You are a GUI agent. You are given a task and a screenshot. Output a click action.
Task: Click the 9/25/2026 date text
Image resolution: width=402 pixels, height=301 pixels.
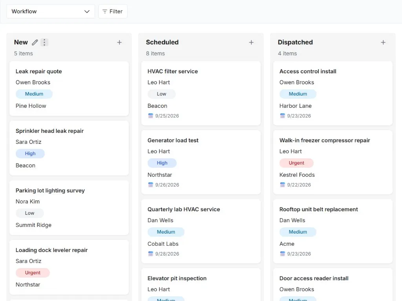(167, 116)
